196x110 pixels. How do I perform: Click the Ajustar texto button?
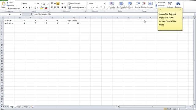click(x=74, y=4)
